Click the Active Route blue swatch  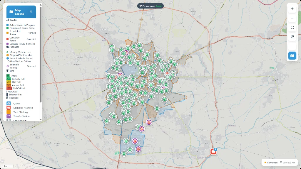pyautogui.click(x=7, y=25)
